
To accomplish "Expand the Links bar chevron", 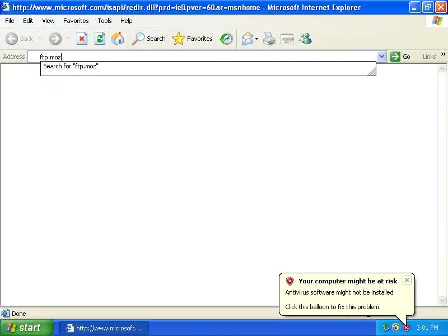I will click(x=443, y=54).
